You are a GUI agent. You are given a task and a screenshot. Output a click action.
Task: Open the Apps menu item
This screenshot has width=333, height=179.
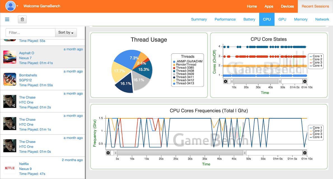[x=269, y=6]
